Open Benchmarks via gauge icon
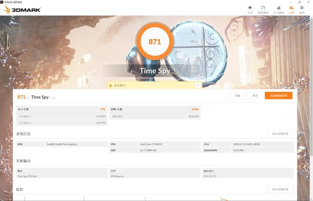 263,8
